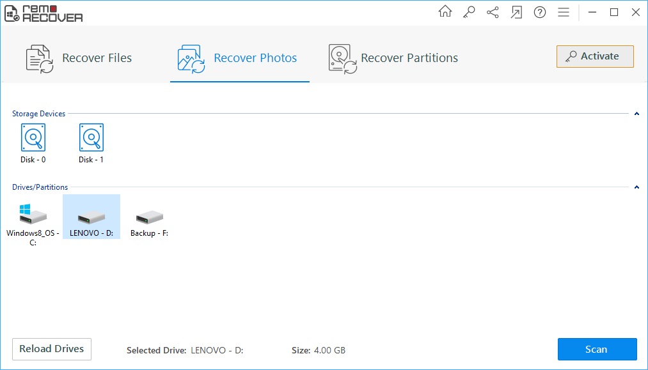This screenshot has width=648, height=370.
Task: Click the Help question mark icon
Action: (540, 12)
